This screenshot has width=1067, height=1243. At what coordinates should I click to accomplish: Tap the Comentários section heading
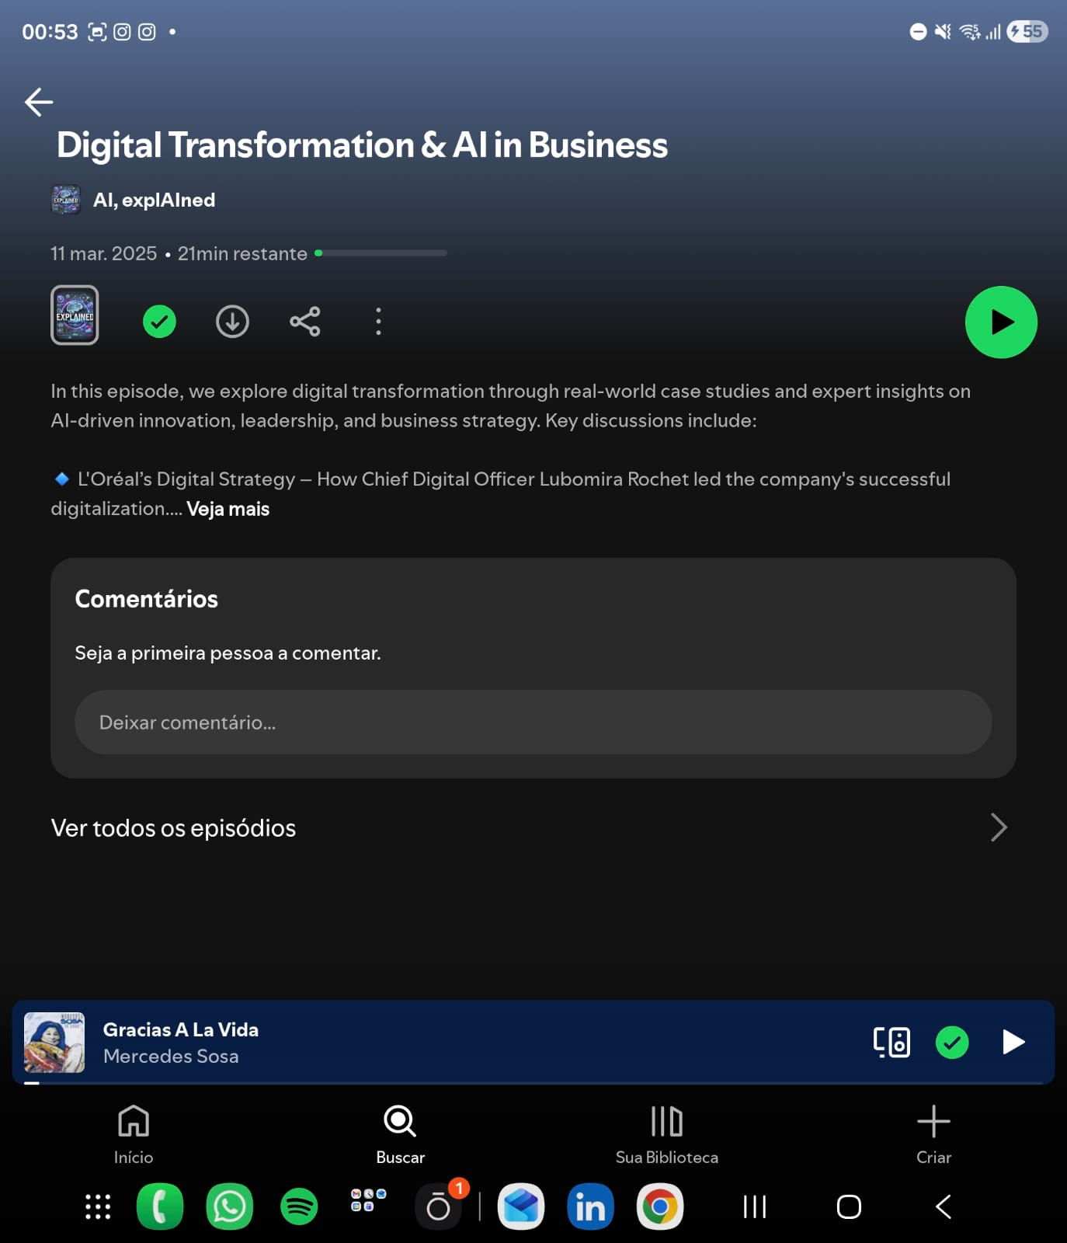point(147,599)
